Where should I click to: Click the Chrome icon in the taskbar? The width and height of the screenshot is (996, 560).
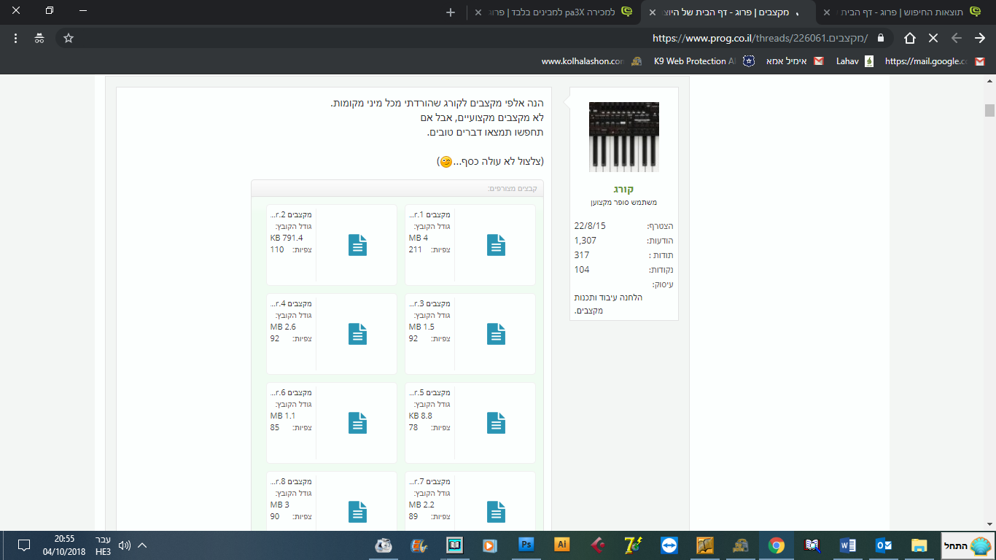pyautogui.click(x=777, y=545)
